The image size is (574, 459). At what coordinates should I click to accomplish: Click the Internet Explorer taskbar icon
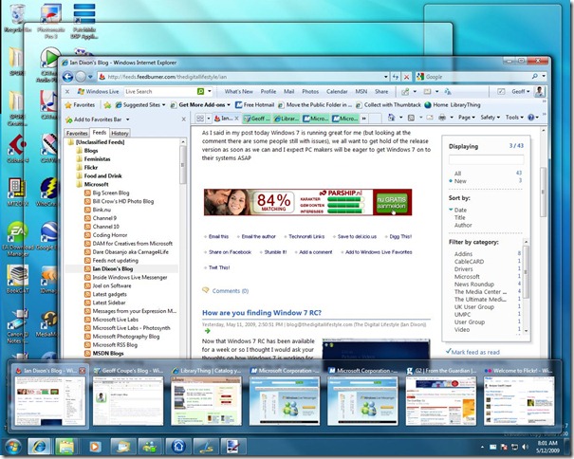click(41, 446)
